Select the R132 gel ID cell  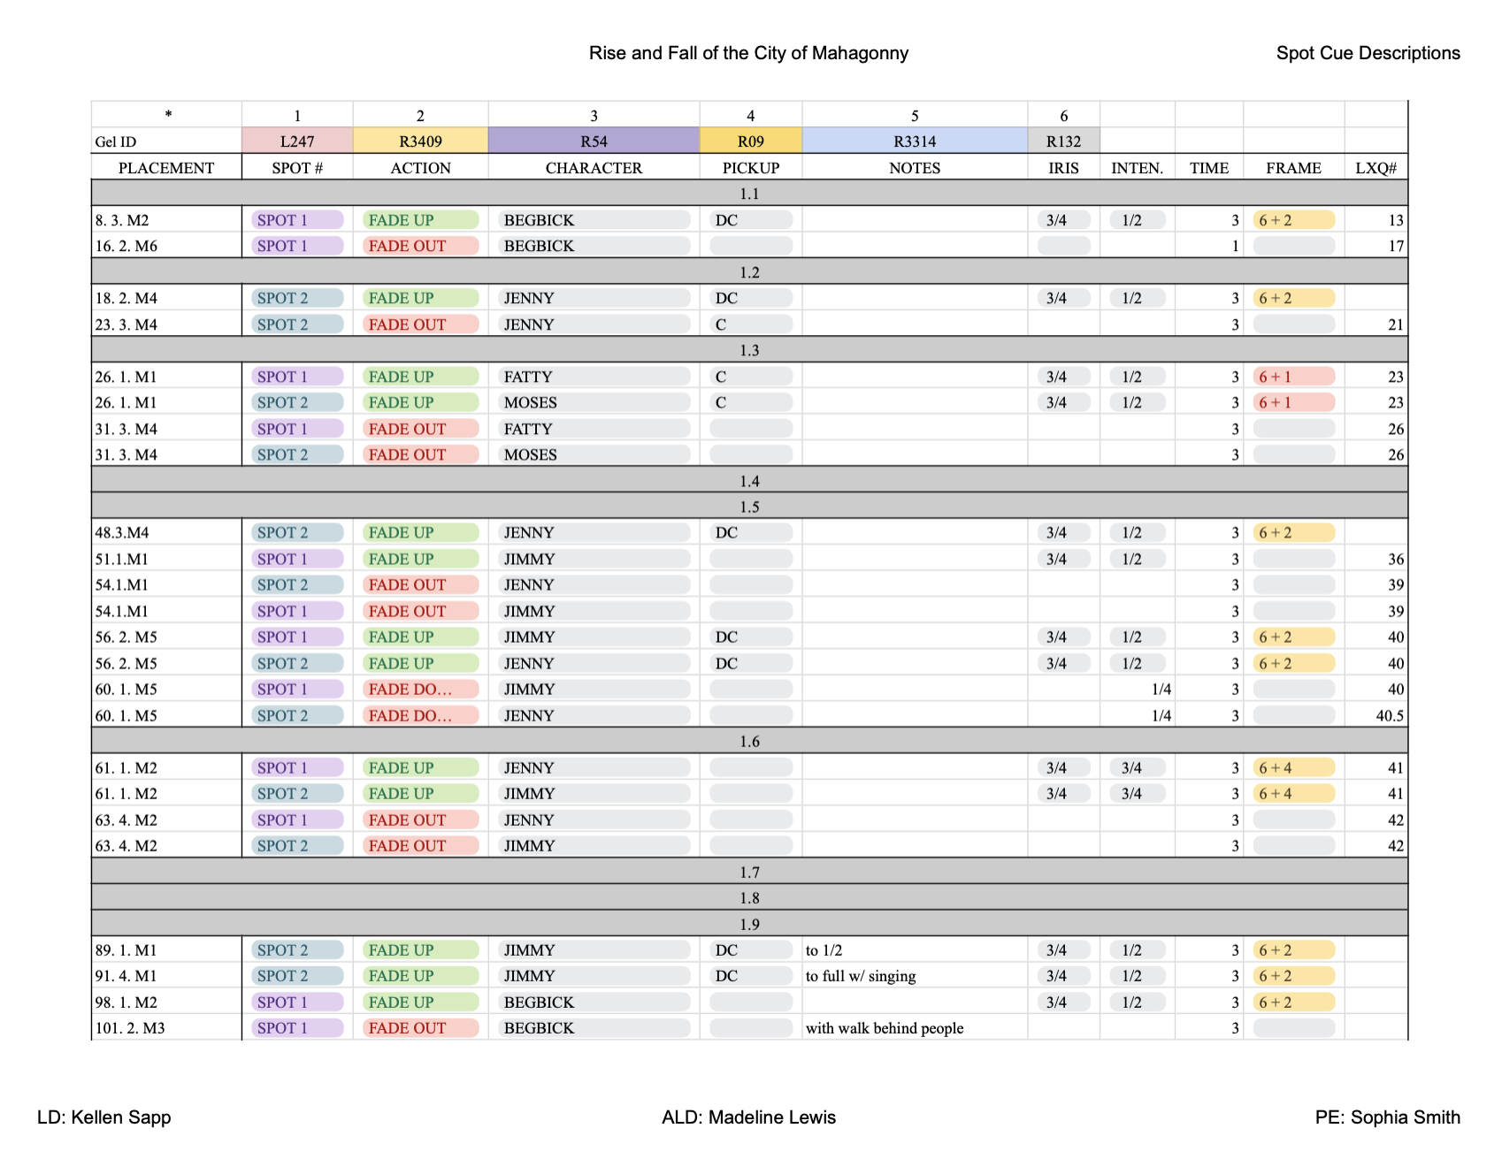tap(1063, 141)
